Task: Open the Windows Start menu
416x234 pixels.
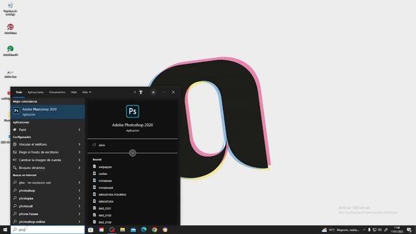Action: pyautogui.click(x=5, y=229)
